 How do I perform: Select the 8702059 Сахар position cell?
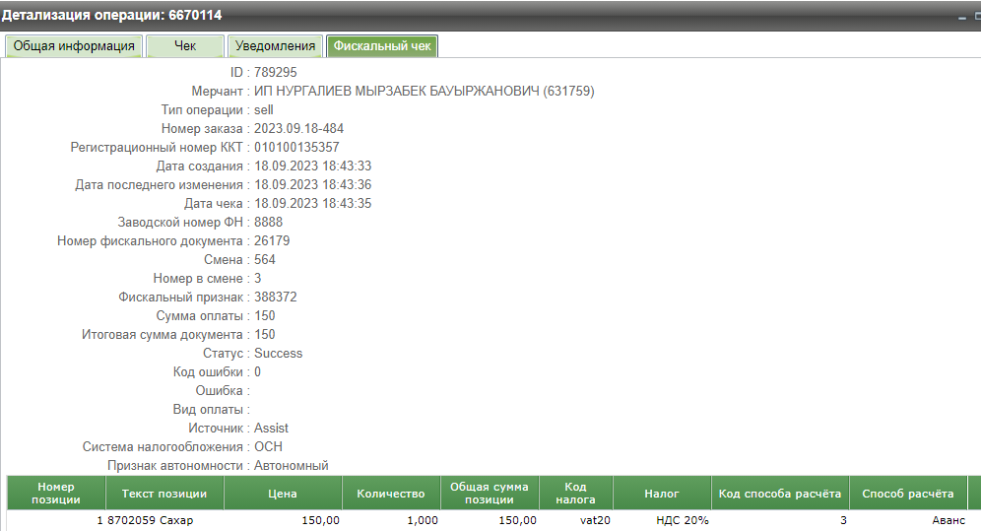(x=150, y=520)
